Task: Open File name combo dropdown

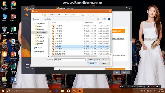Action: 84,60
